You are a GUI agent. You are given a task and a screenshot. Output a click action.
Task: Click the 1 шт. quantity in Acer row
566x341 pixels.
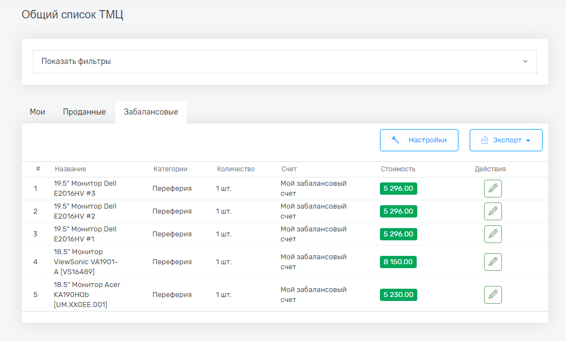pos(224,294)
